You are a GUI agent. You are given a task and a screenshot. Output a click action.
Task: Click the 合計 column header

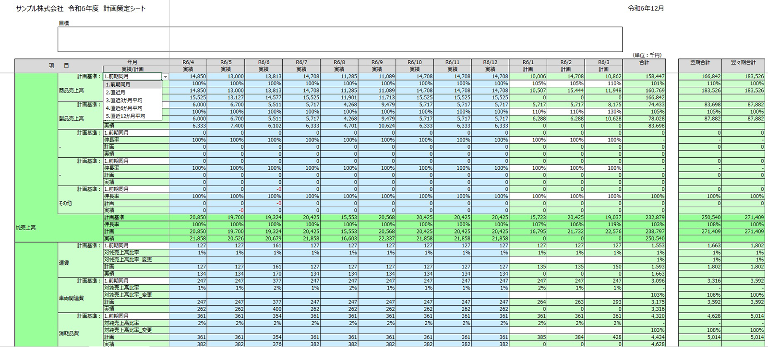coord(644,62)
